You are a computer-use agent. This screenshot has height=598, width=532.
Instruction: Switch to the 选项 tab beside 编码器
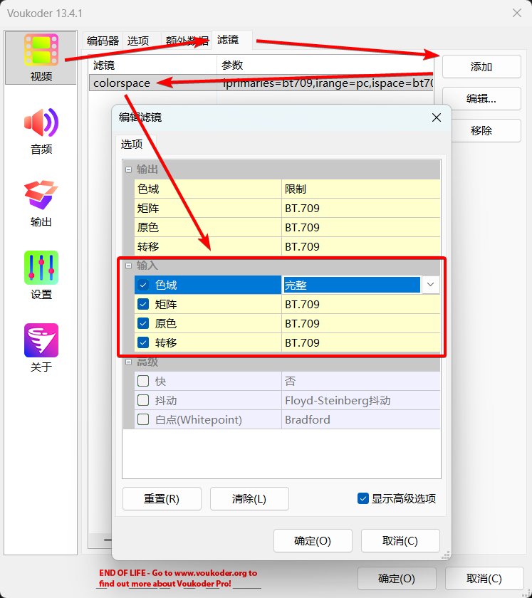pyautogui.click(x=138, y=41)
